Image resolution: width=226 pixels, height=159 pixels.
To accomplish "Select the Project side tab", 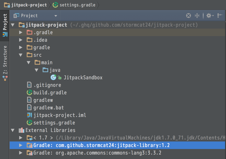I will [5, 25].
